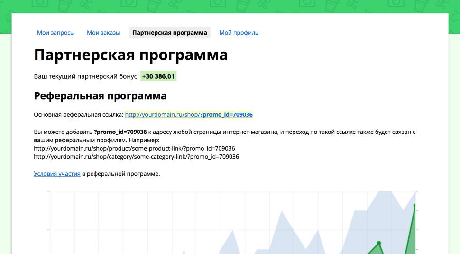Click the "Основная реферальная ссылка" label text

pyautogui.click(x=79, y=114)
